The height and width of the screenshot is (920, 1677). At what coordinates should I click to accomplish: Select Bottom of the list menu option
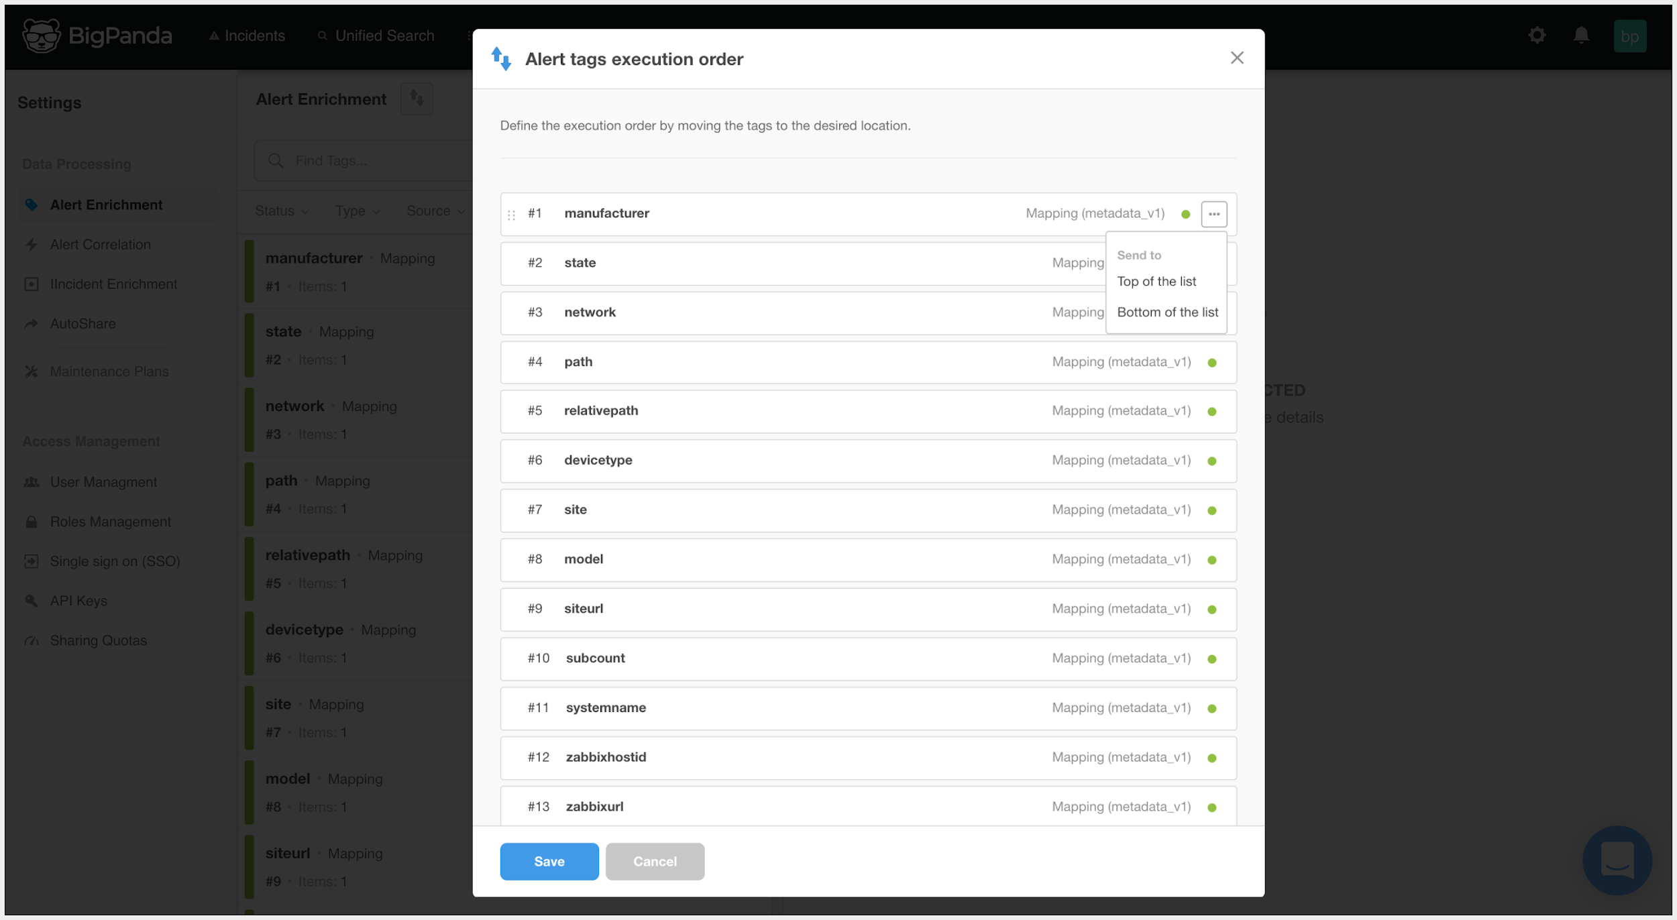[x=1167, y=312]
